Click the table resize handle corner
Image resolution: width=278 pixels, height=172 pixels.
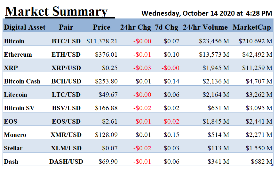[x=273, y=165]
